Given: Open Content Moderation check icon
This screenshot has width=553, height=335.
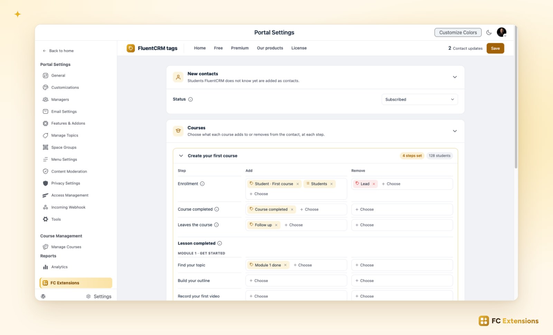Looking at the screenshot, I should click(45, 171).
